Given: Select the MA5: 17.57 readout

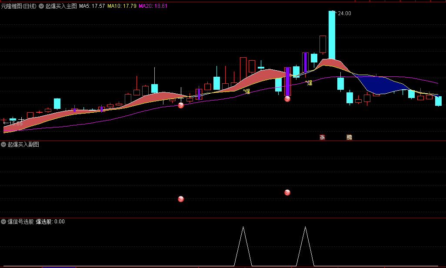Looking at the screenshot, I should click(x=92, y=6).
